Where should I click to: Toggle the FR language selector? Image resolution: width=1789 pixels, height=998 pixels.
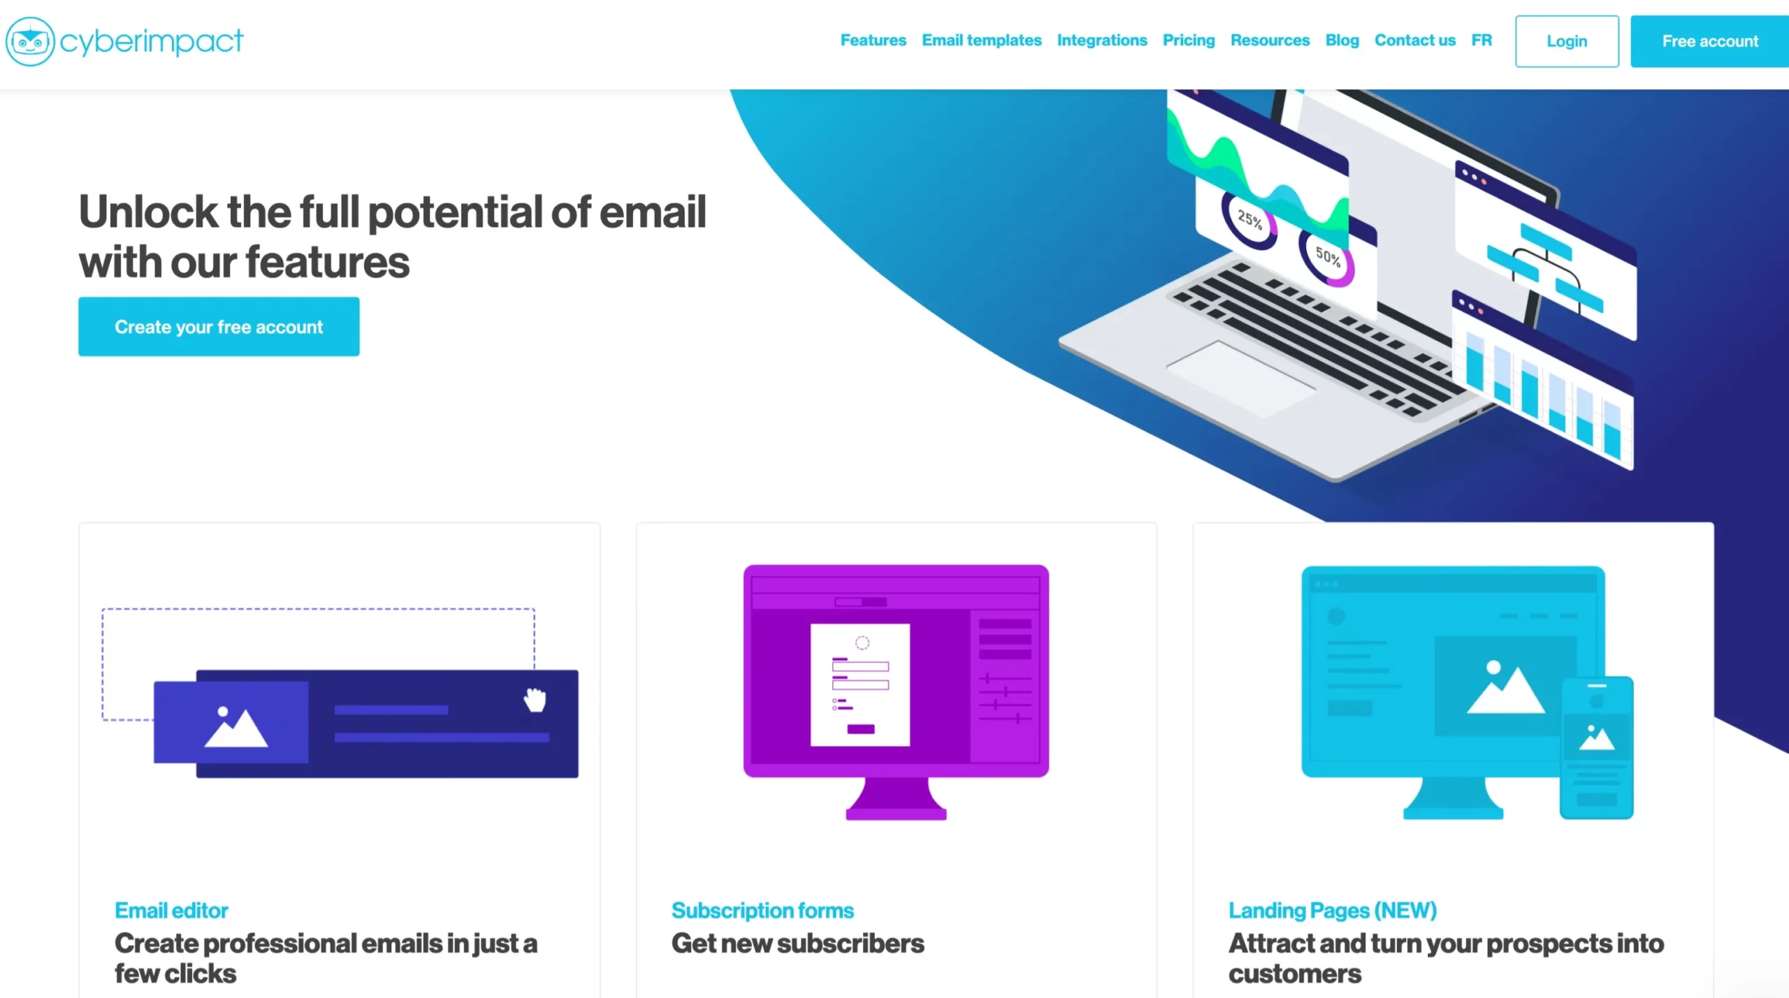click(x=1482, y=41)
